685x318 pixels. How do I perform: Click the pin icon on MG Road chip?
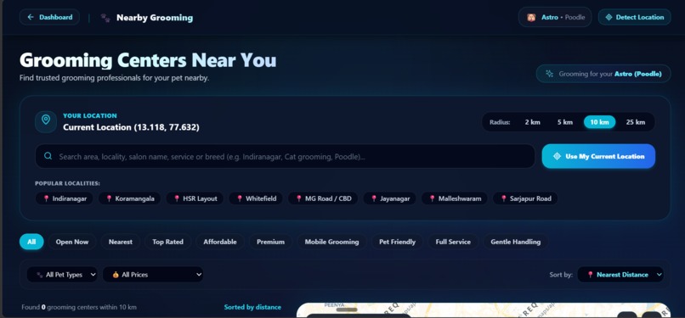[299, 198]
